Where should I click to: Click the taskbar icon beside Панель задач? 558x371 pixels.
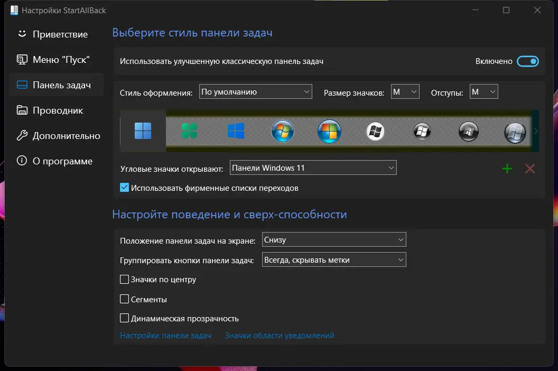pyautogui.click(x=22, y=85)
